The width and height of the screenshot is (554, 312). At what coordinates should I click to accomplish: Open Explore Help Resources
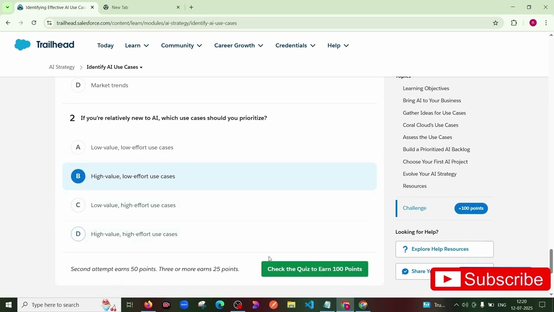(x=444, y=249)
